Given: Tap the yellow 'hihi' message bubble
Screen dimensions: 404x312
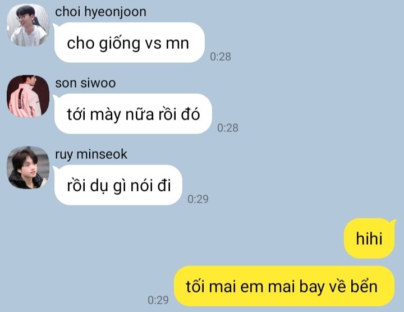Looking at the screenshot, I should 369,238.
